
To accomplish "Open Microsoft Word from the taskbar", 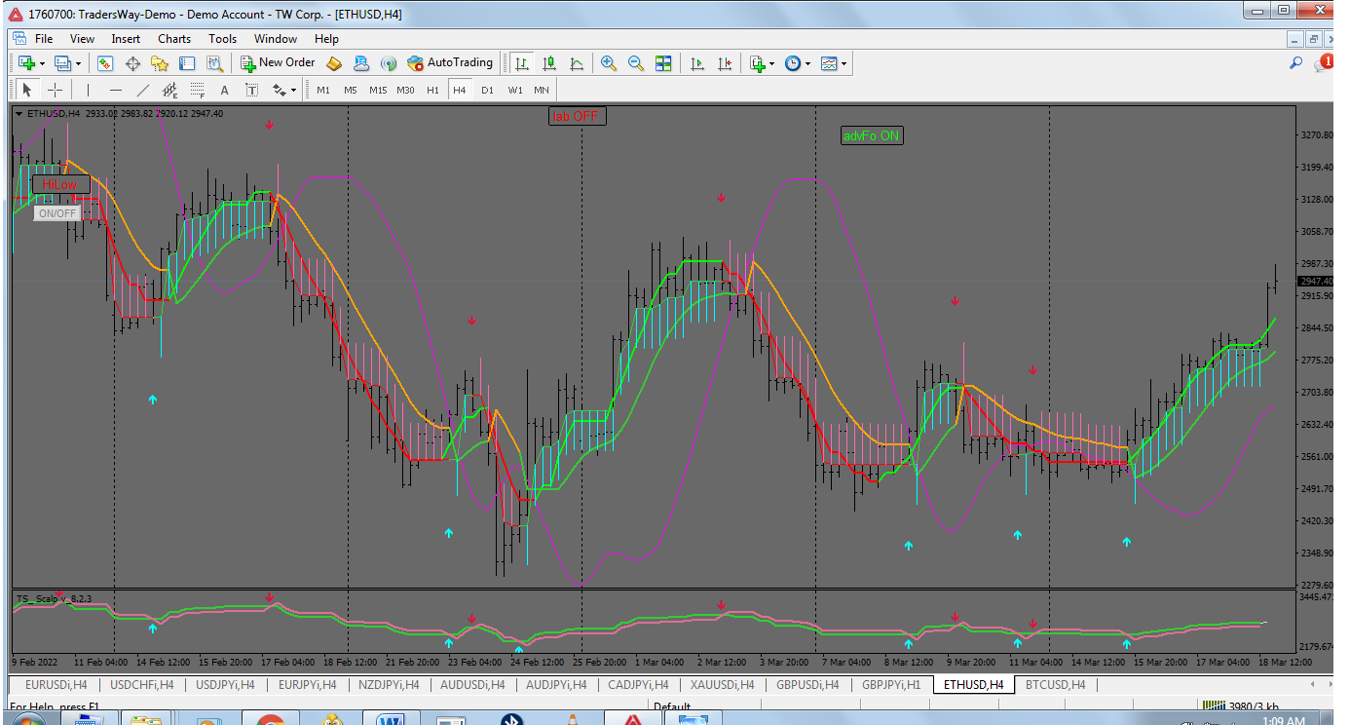I will tap(391, 720).
